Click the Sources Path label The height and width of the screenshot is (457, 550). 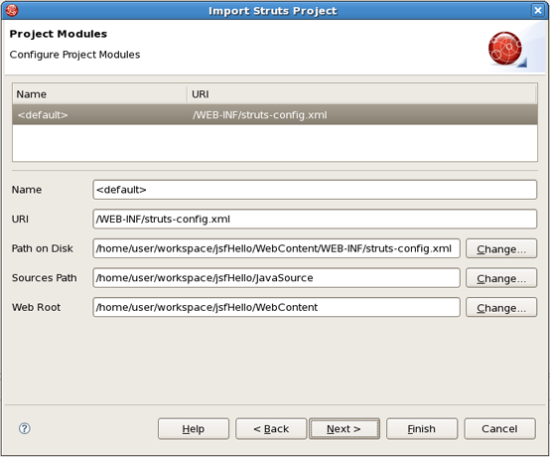[45, 278]
